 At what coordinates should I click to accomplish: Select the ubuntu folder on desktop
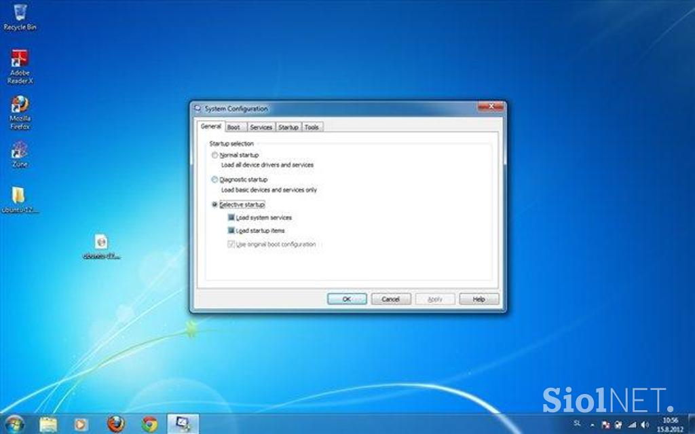[x=20, y=196]
